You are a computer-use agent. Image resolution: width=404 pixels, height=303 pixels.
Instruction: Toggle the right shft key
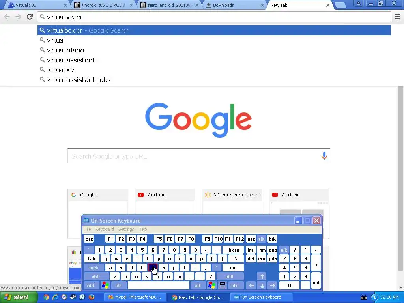click(x=229, y=277)
